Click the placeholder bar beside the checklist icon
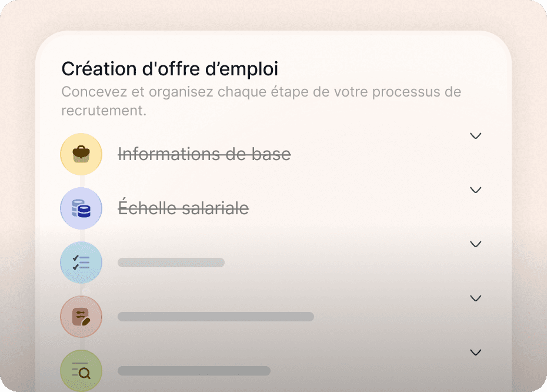This screenshot has width=547, height=392. click(171, 263)
